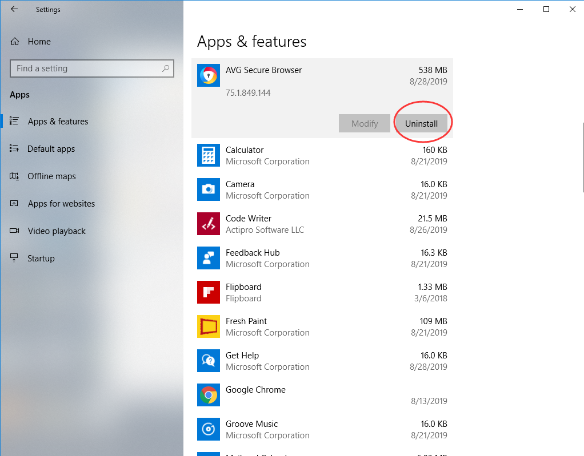584x456 pixels.
Task: Click the vertical scrollbar thumb
Action: click(x=583, y=158)
